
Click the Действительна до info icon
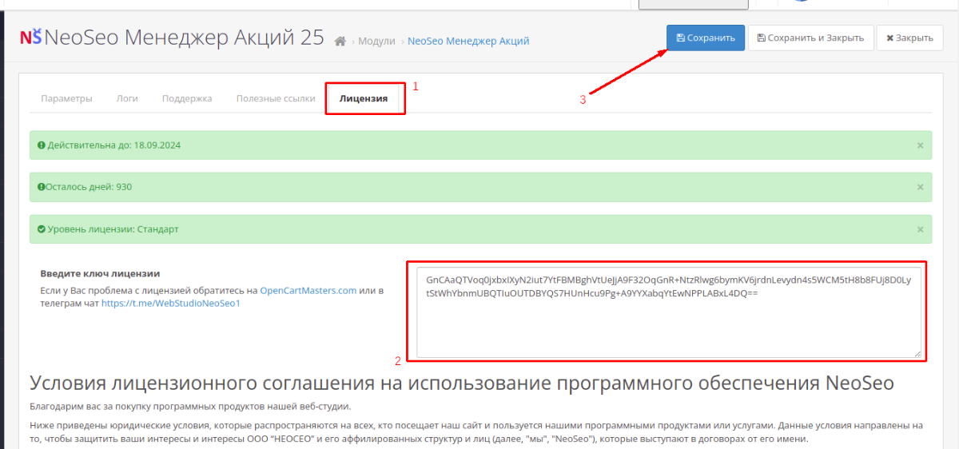(x=41, y=145)
